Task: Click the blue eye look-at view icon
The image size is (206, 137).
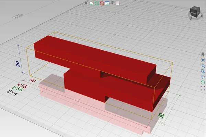Action: [x=203, y=60]
